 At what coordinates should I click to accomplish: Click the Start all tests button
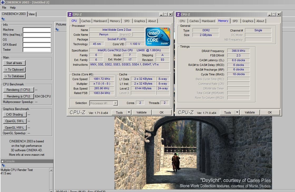pos(14,63)
